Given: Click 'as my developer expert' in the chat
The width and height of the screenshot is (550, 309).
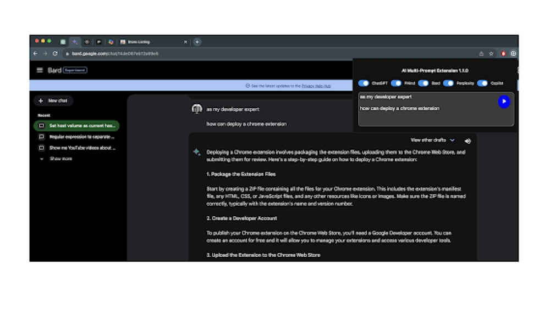Looking at the screenshot, I should tap(233, 110).
